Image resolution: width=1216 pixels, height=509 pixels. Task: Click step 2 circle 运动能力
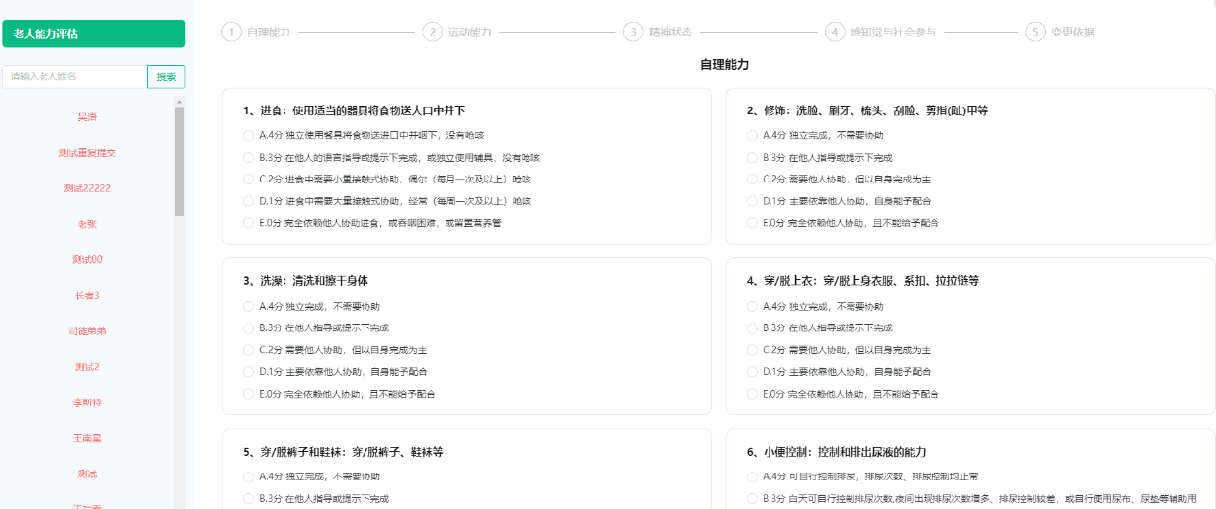432,32
